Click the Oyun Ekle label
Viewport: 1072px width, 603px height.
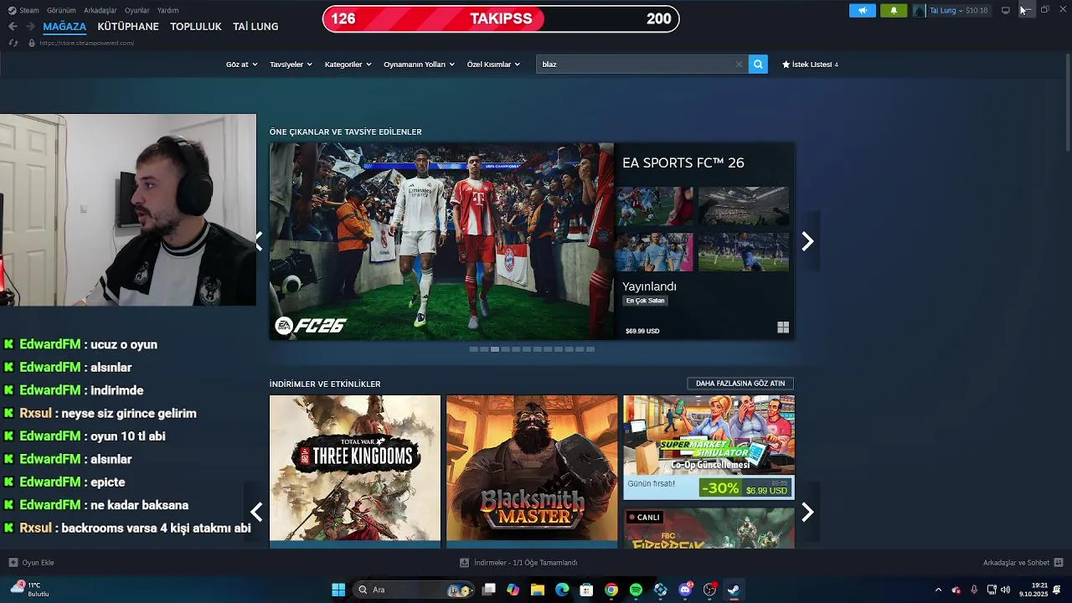coord(38,563)
